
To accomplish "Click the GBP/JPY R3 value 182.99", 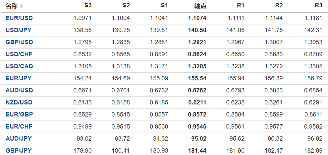I will click(314, 151).
